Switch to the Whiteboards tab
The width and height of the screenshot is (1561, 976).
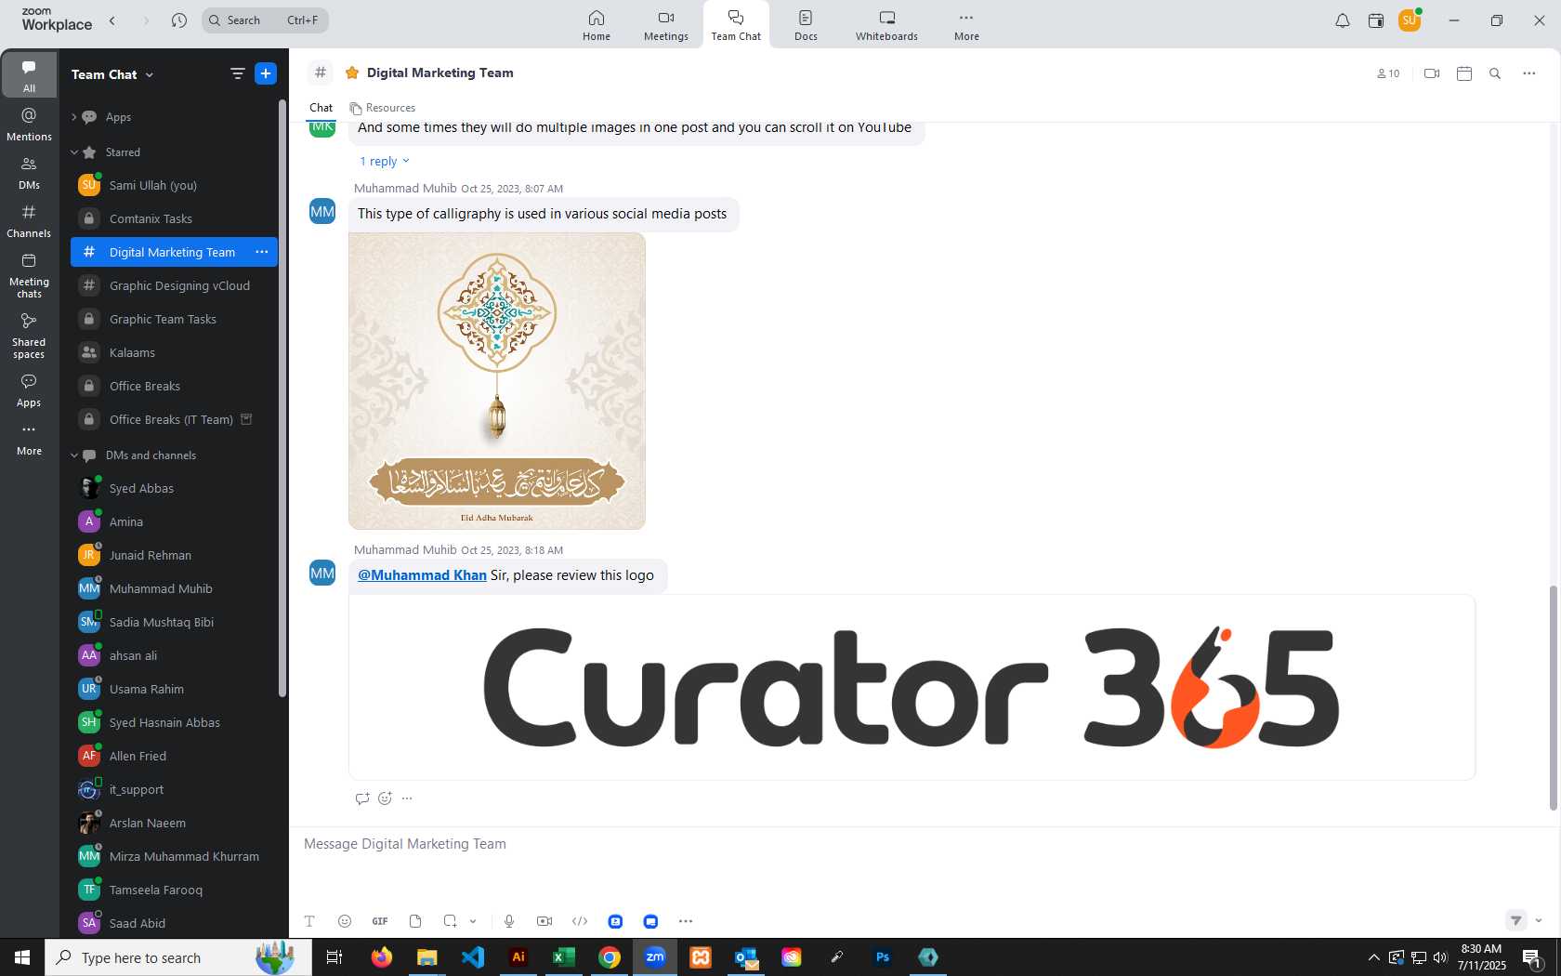tap(886, 25)
